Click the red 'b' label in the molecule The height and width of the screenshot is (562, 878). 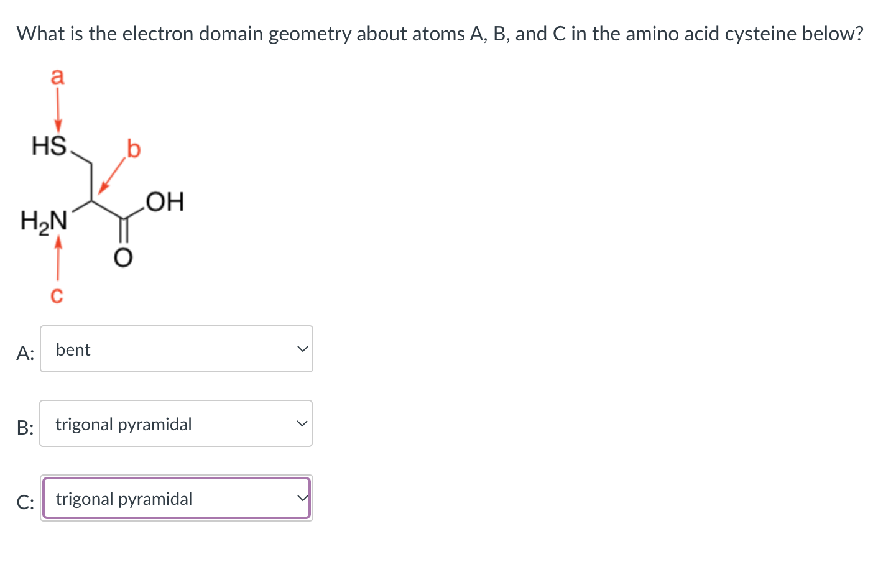pos(134,149)
